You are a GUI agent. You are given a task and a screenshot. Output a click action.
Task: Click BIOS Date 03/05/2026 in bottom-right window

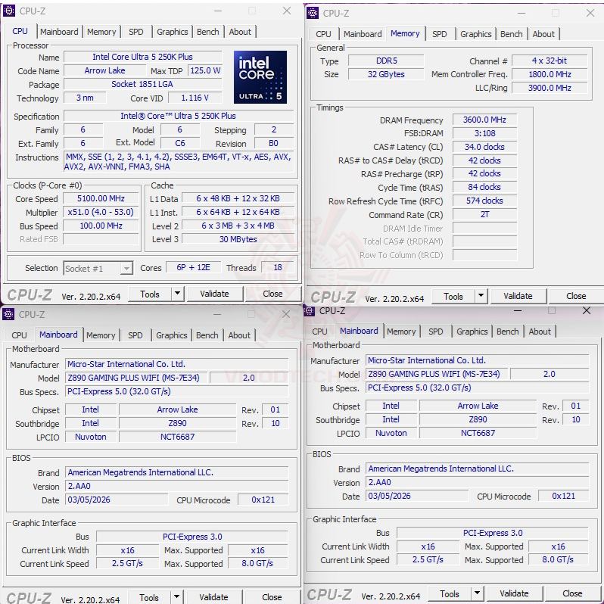[417, 497]
